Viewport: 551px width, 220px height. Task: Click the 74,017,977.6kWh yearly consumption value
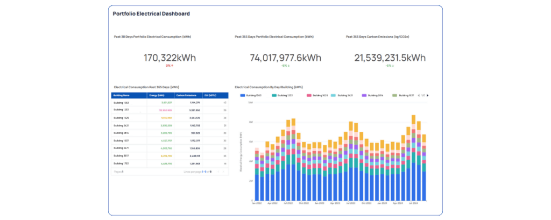click(x=285, y=58)
